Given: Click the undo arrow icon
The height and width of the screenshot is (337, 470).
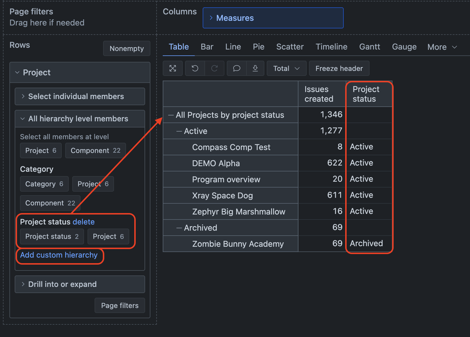Looking at the screenshot, I should (x=195, y=68).
